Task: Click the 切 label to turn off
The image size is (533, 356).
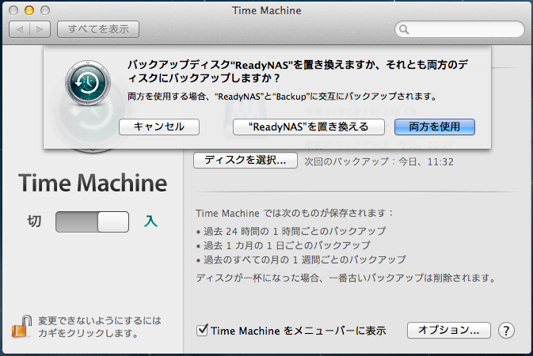Action: coord(34,222)
